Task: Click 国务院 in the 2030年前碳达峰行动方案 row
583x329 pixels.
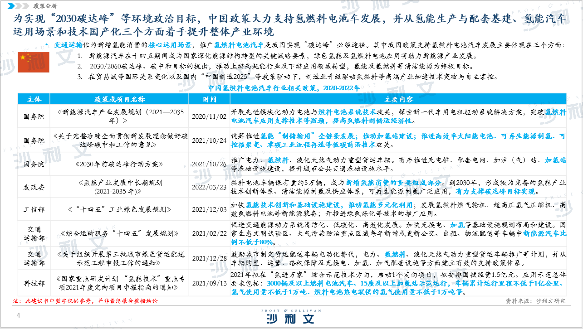Action: pyautogui.click(x=35, y=164)
